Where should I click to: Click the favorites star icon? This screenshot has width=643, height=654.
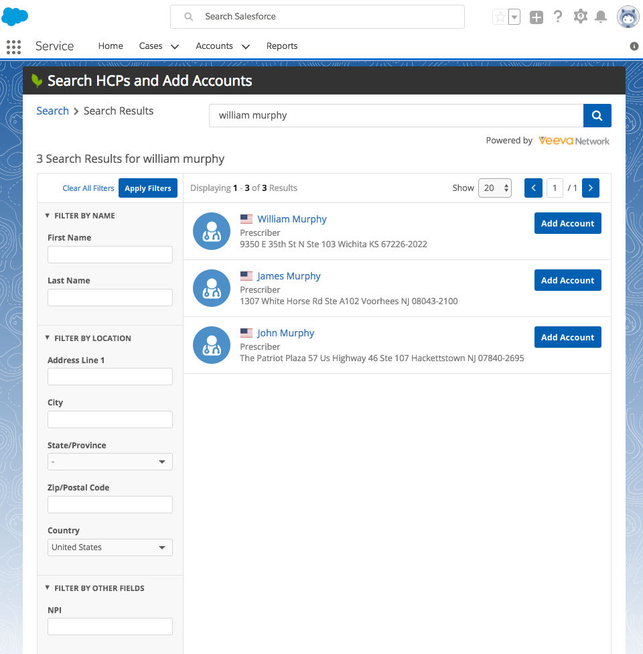click(x=500, y=17)
